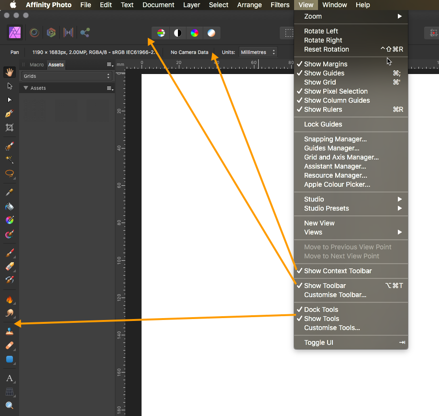Viewport: 439px width, 416px height.
Task: Click the Auto Contrast toolbar icon
Action: pos(178,33)
